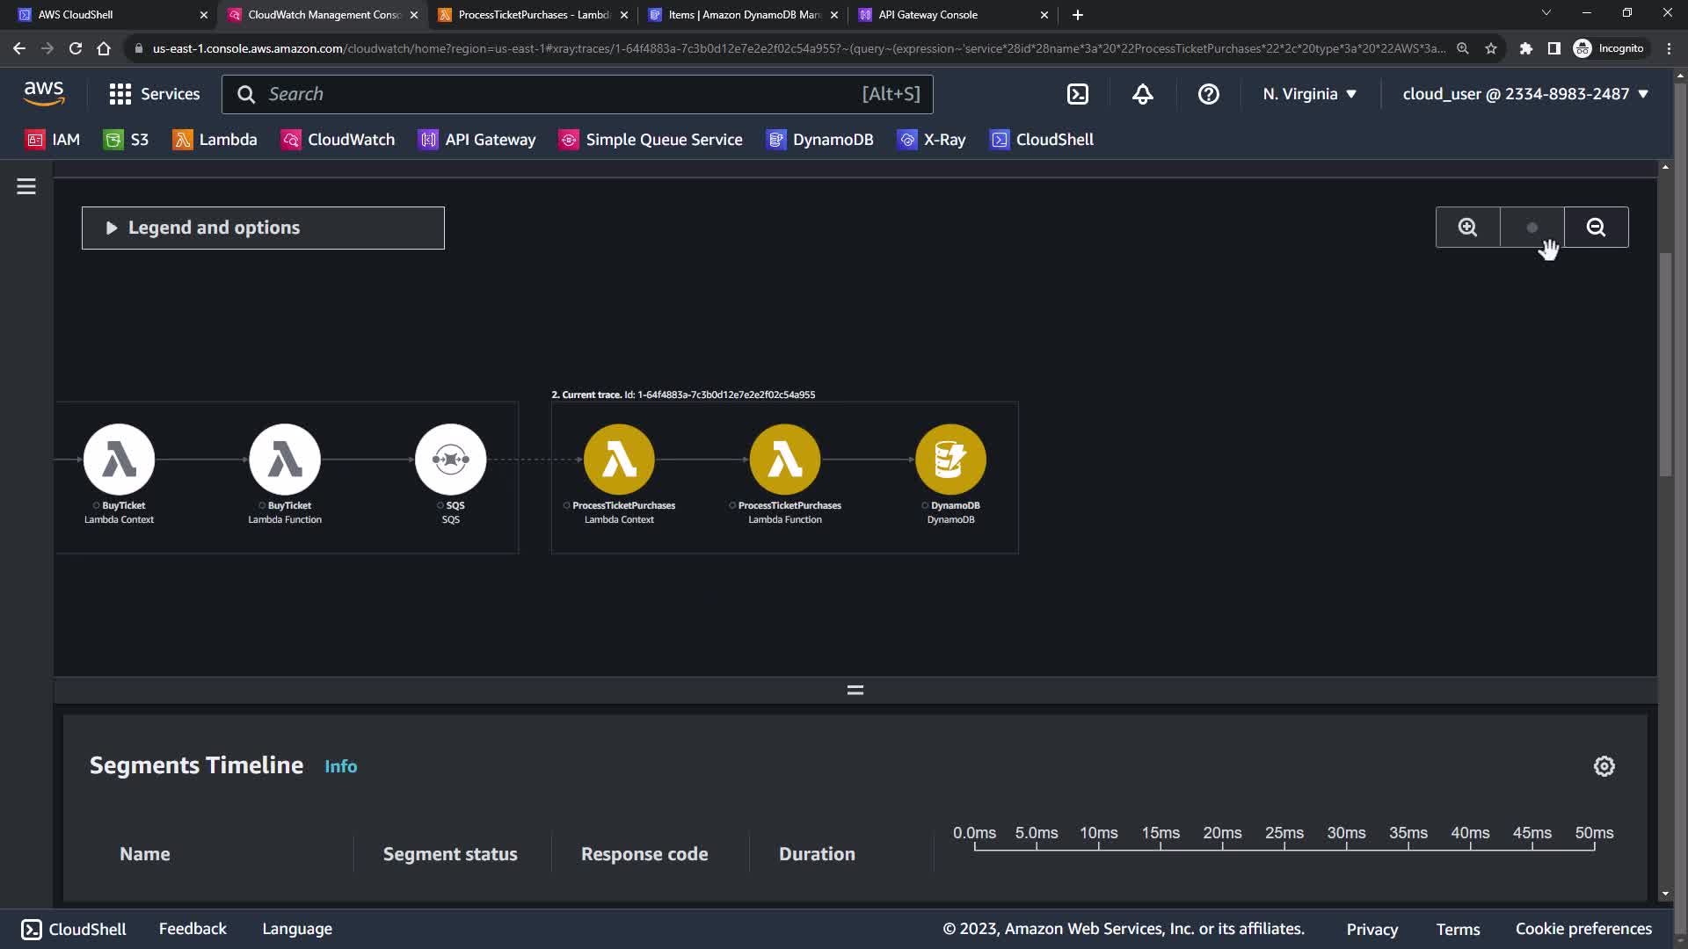Expand Legend and options panel
Screen dimensions: 1688x949
263,228
